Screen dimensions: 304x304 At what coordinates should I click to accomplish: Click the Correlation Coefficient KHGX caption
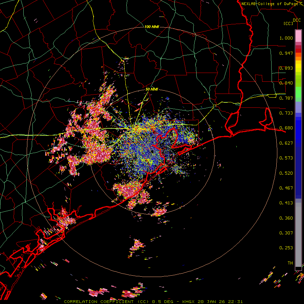[153, 302]
